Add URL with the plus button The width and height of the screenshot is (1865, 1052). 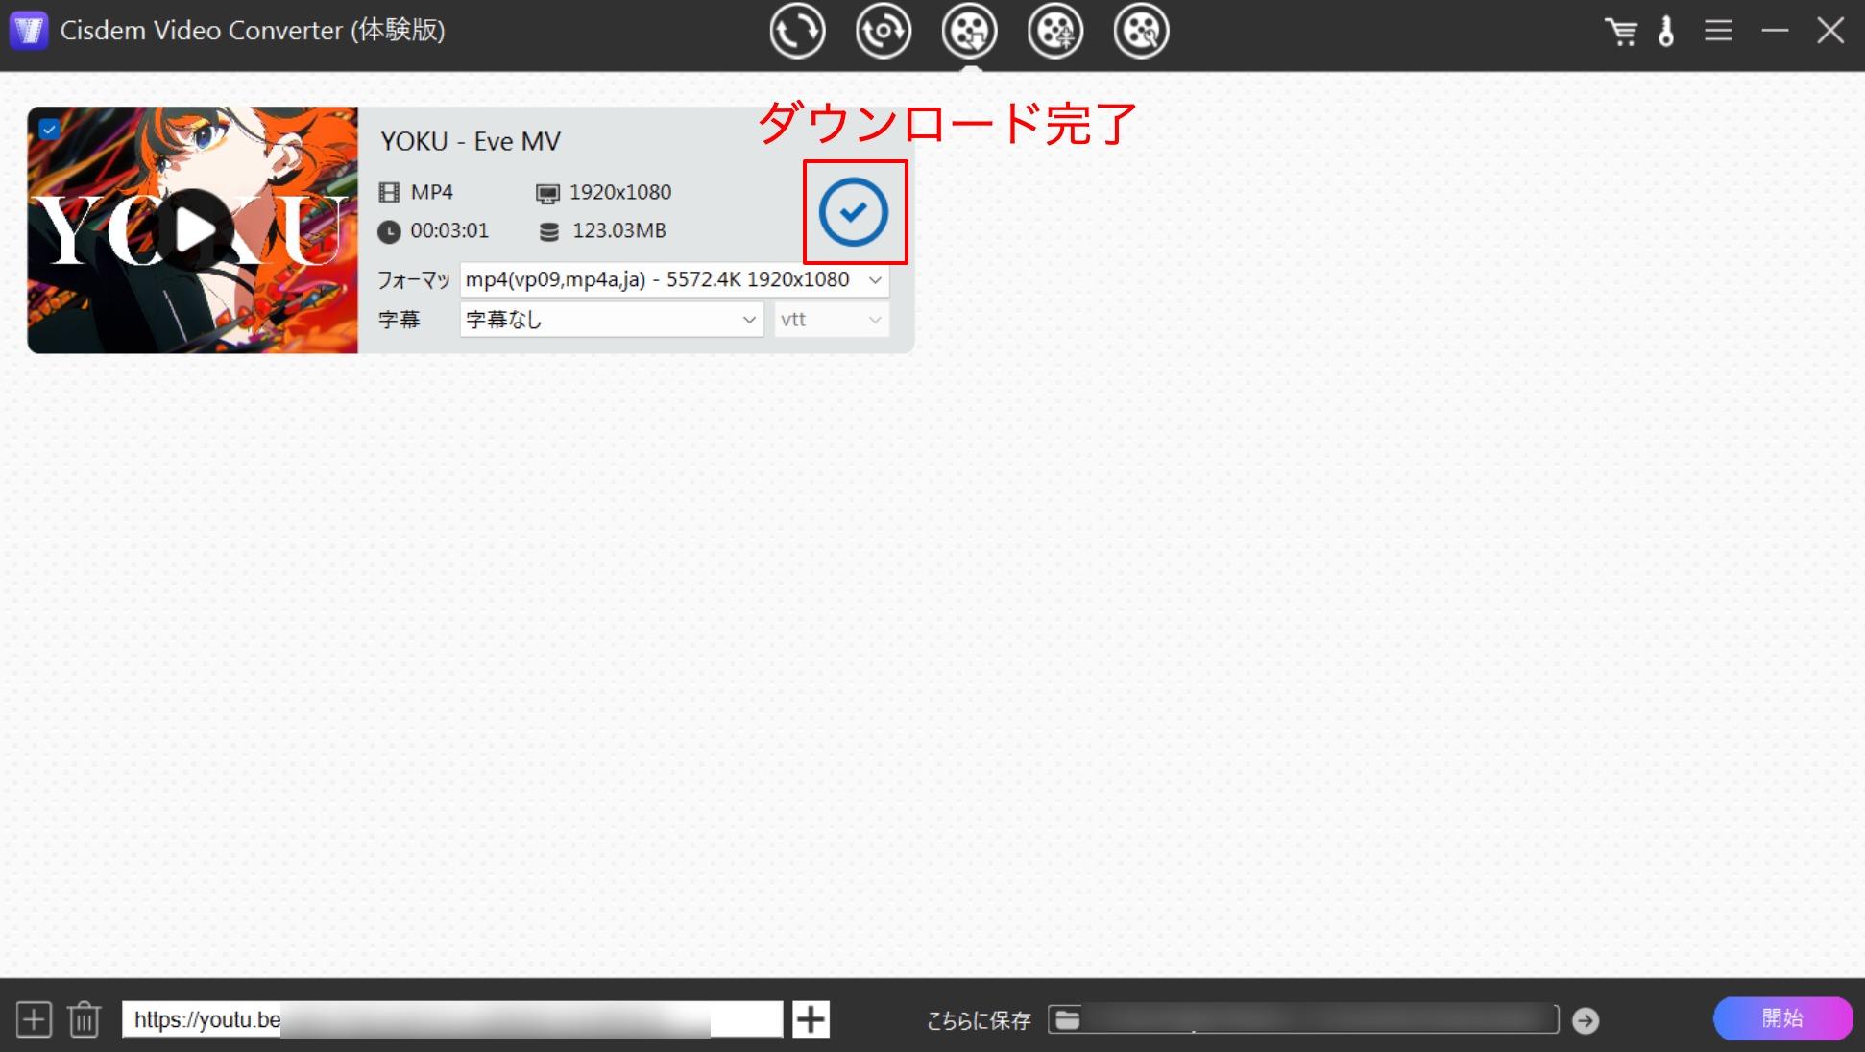coord(811,1019)
